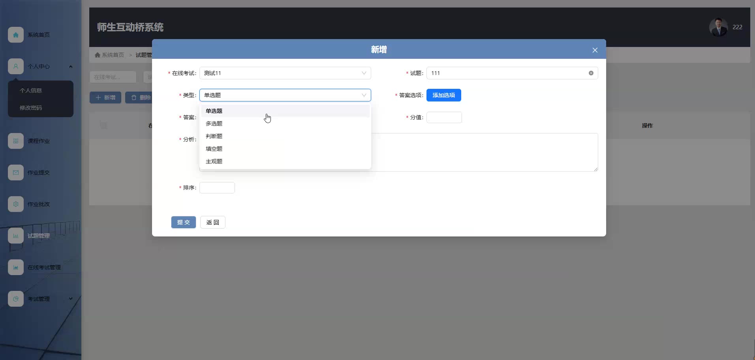Image resolution: width=755 pixels, height=360 pixels.
Task: Open the 在线考试 dropdown showing 测试11
Action: 285,73
